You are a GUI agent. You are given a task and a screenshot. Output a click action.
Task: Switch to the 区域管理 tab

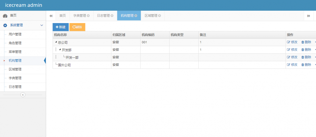151,16
